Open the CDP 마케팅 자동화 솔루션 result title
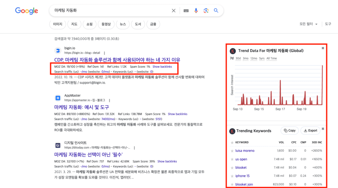 pos(117,60)
